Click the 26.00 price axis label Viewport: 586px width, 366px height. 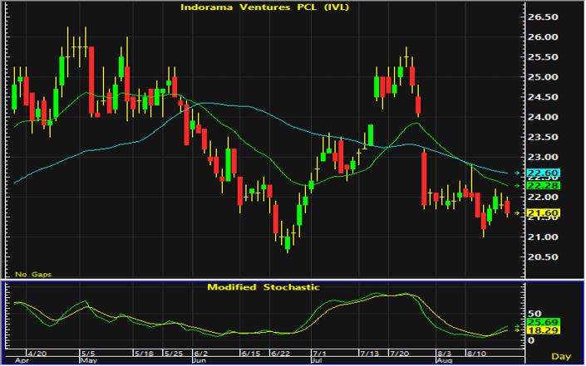pos(543,37)
